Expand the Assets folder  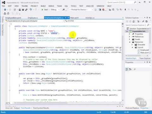click(130, 39)
